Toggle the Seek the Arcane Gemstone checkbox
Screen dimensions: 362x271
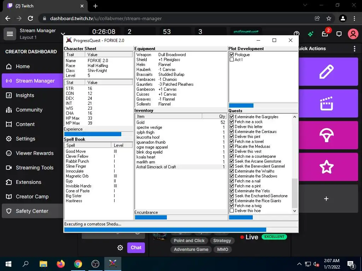(232, 161)
